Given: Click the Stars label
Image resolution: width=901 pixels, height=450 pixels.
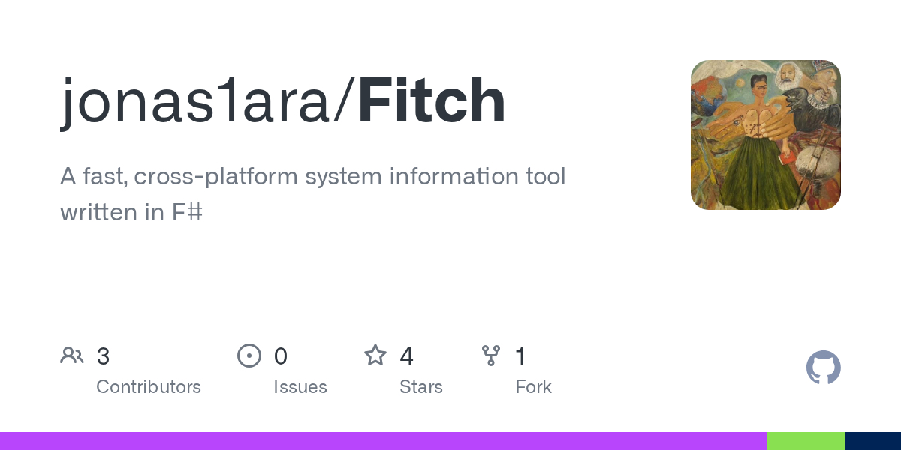Looking at the screenshot, I should (421, 387).
